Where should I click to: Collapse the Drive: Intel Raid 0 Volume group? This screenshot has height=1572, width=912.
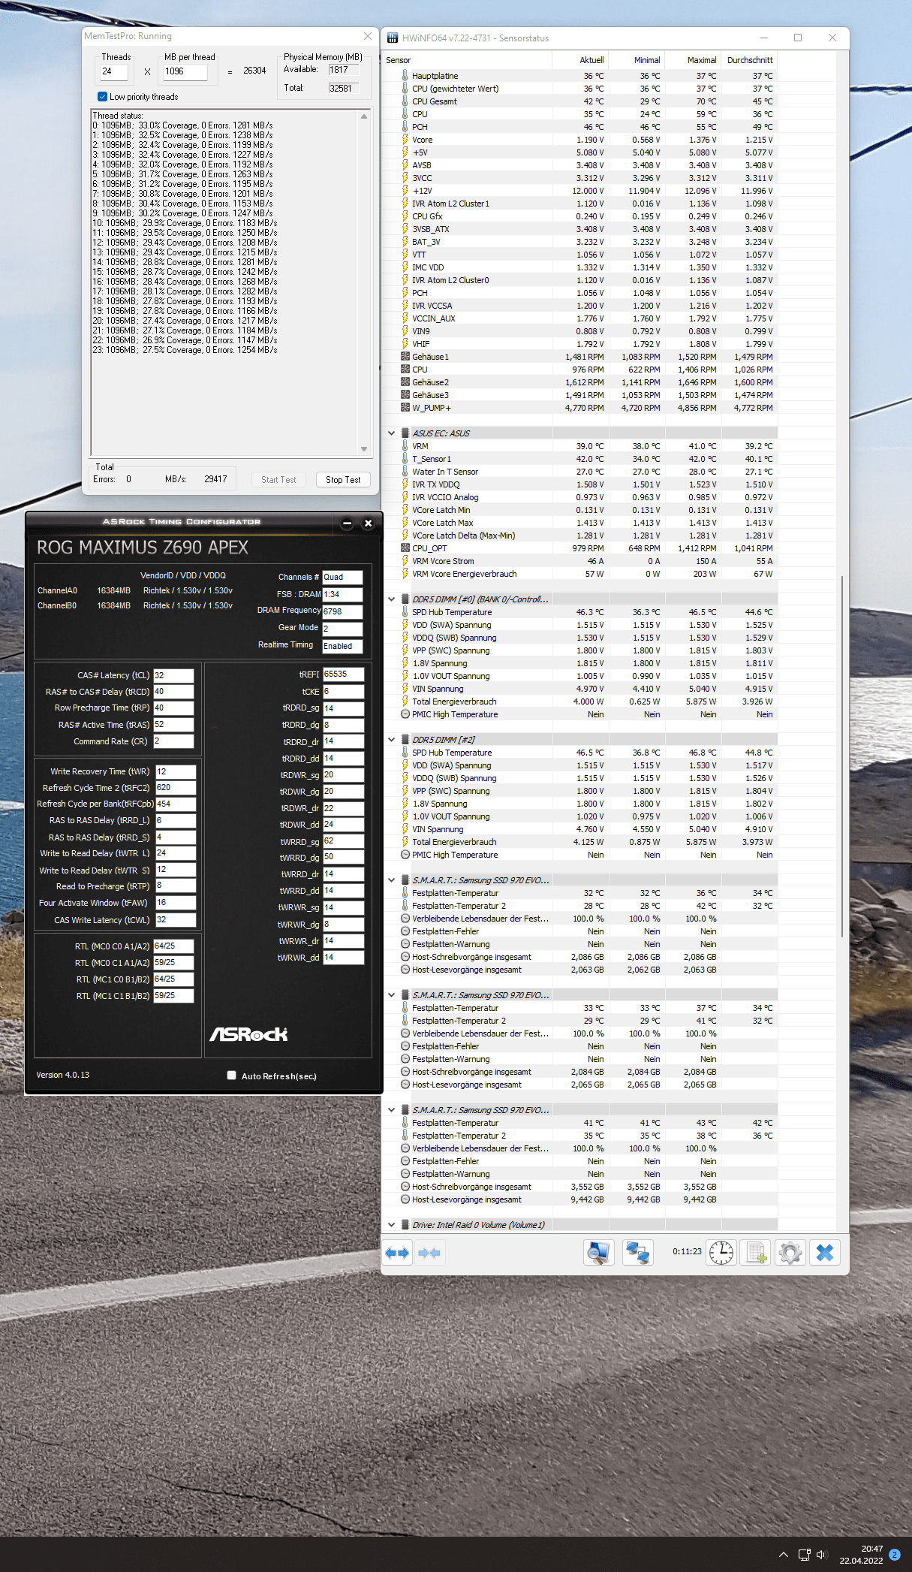[x=391, y=1225]
